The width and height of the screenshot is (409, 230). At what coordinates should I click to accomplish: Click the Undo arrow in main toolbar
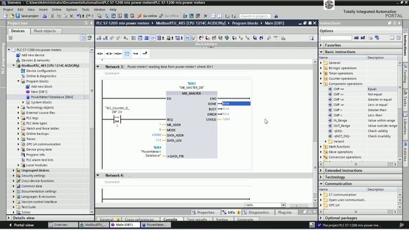[x=79, y=16]
